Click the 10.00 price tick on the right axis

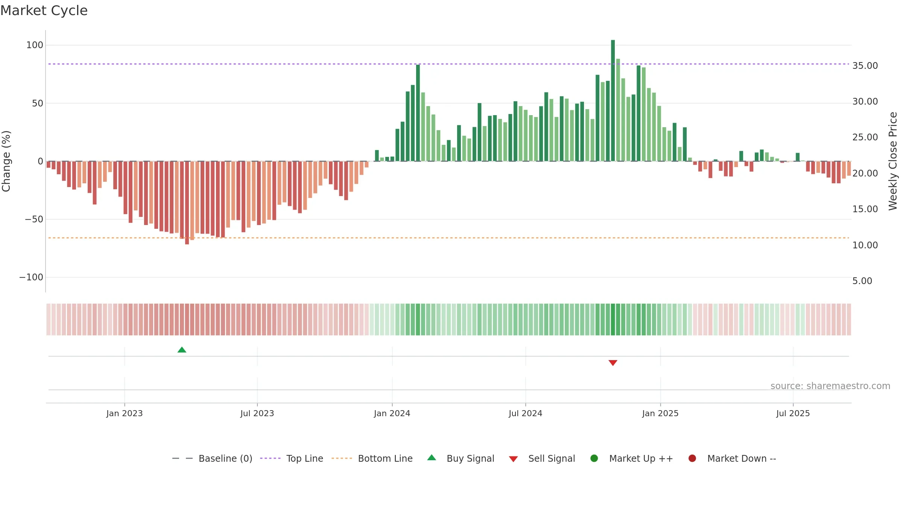865,245
